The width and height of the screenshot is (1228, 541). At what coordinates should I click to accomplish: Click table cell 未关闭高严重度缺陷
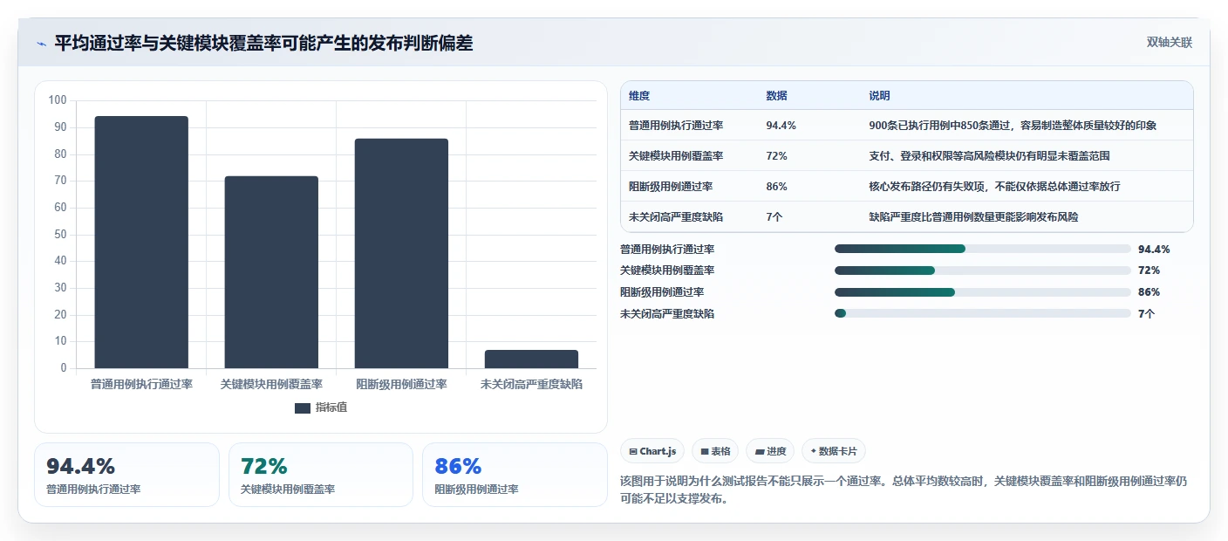click(676, 217)
